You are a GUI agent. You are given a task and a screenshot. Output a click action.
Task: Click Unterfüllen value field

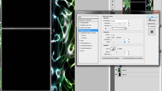click(x=126, y=40)
